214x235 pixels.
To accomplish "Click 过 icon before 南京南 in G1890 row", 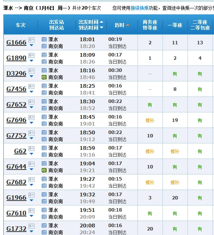I will (x=44, y=62).
